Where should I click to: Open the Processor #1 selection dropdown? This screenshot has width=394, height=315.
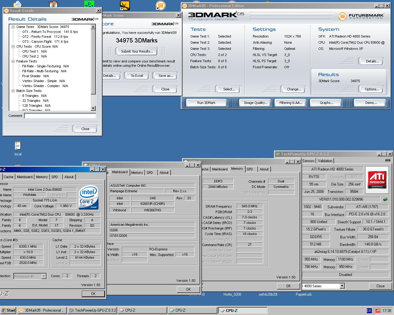point(44,276)
